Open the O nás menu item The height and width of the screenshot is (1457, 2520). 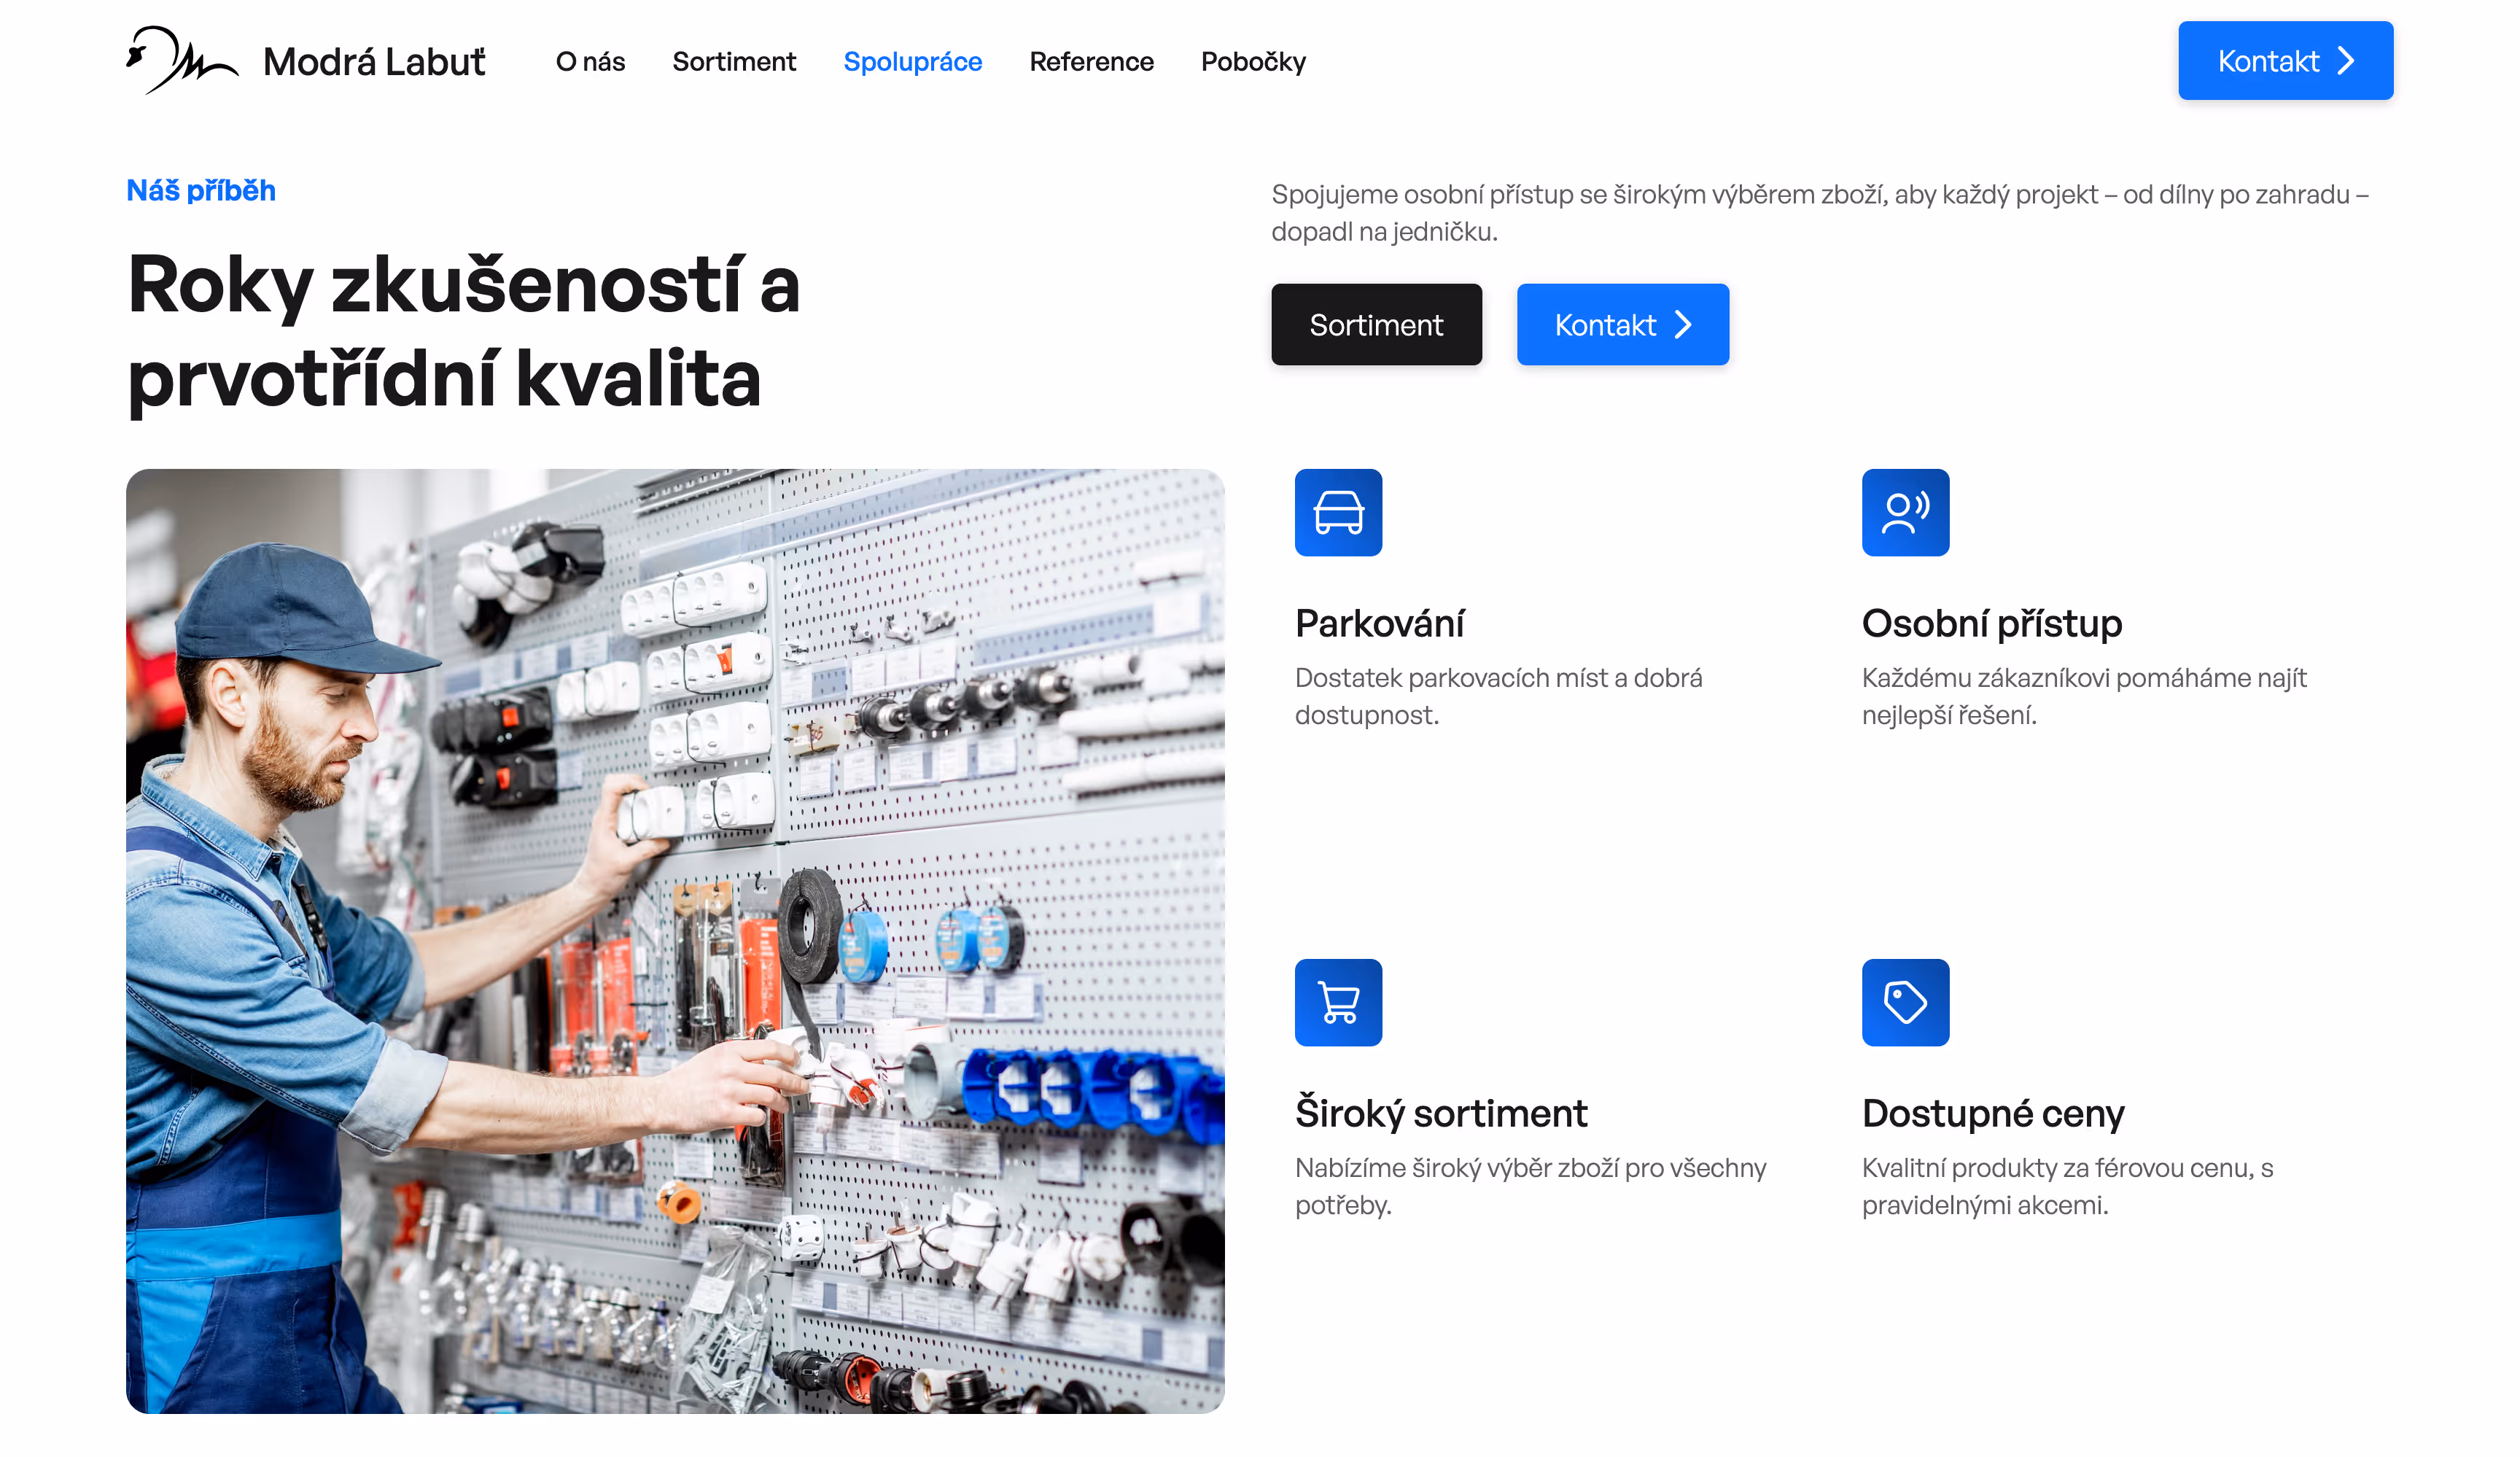click(590, 62)
